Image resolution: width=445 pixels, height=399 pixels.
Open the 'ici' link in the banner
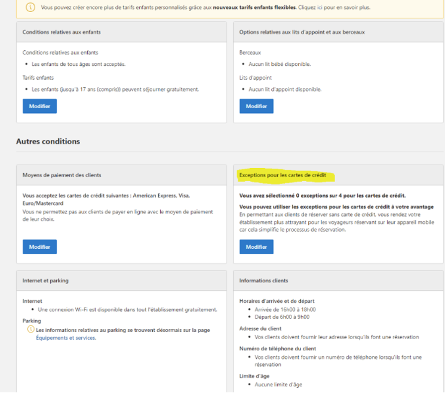click(x=320, y=7)
